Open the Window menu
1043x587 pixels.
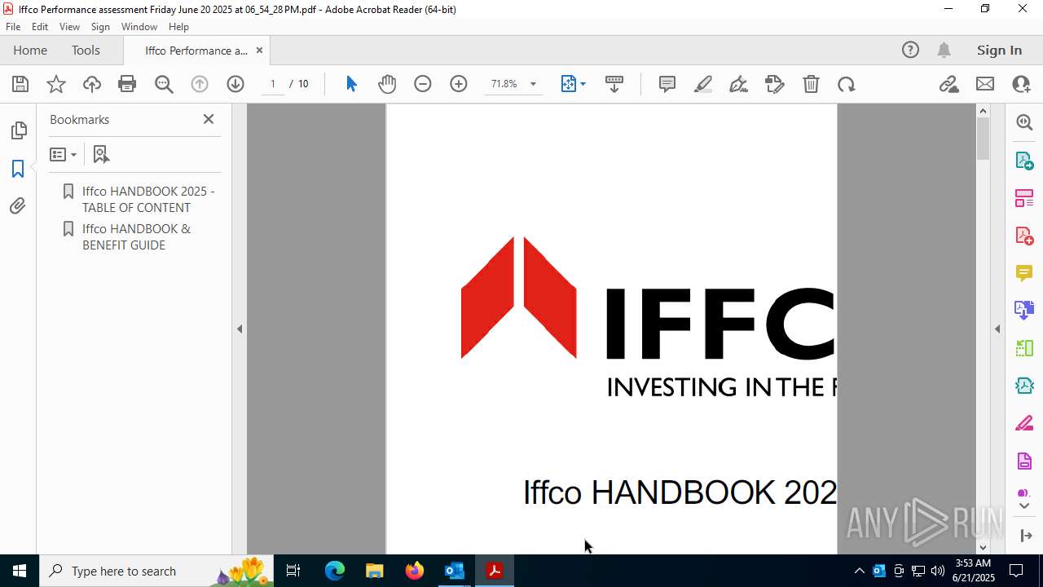coord(139,27)
